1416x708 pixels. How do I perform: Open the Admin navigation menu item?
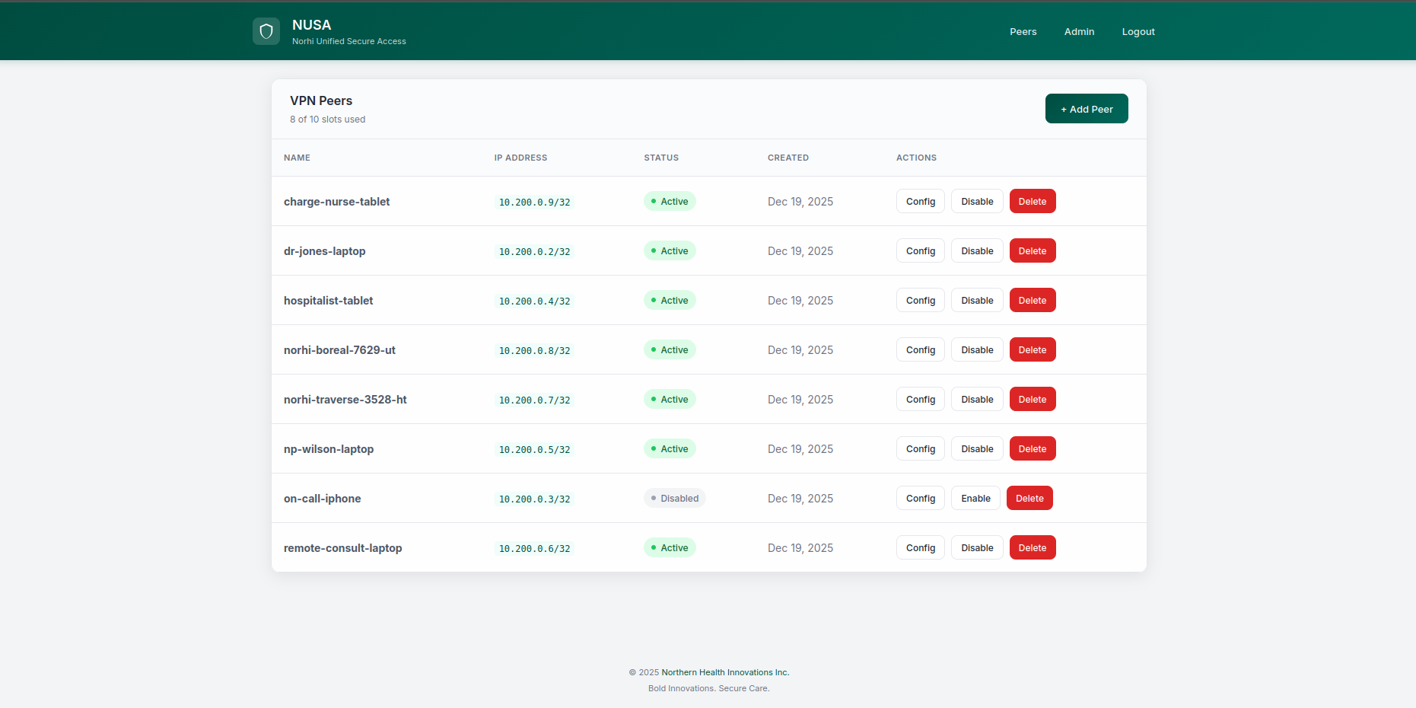[x=1079, y=31]
